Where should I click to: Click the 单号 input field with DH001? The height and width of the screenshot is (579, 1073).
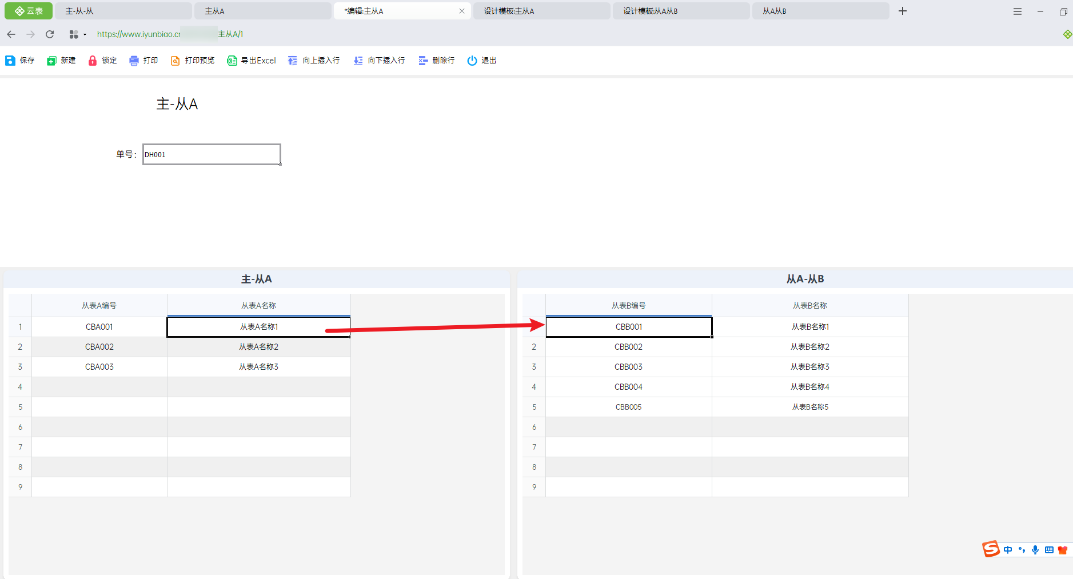212,154
